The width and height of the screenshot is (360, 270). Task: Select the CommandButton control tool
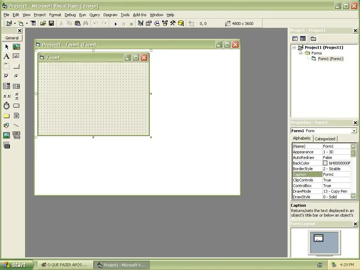coord(16,66)
